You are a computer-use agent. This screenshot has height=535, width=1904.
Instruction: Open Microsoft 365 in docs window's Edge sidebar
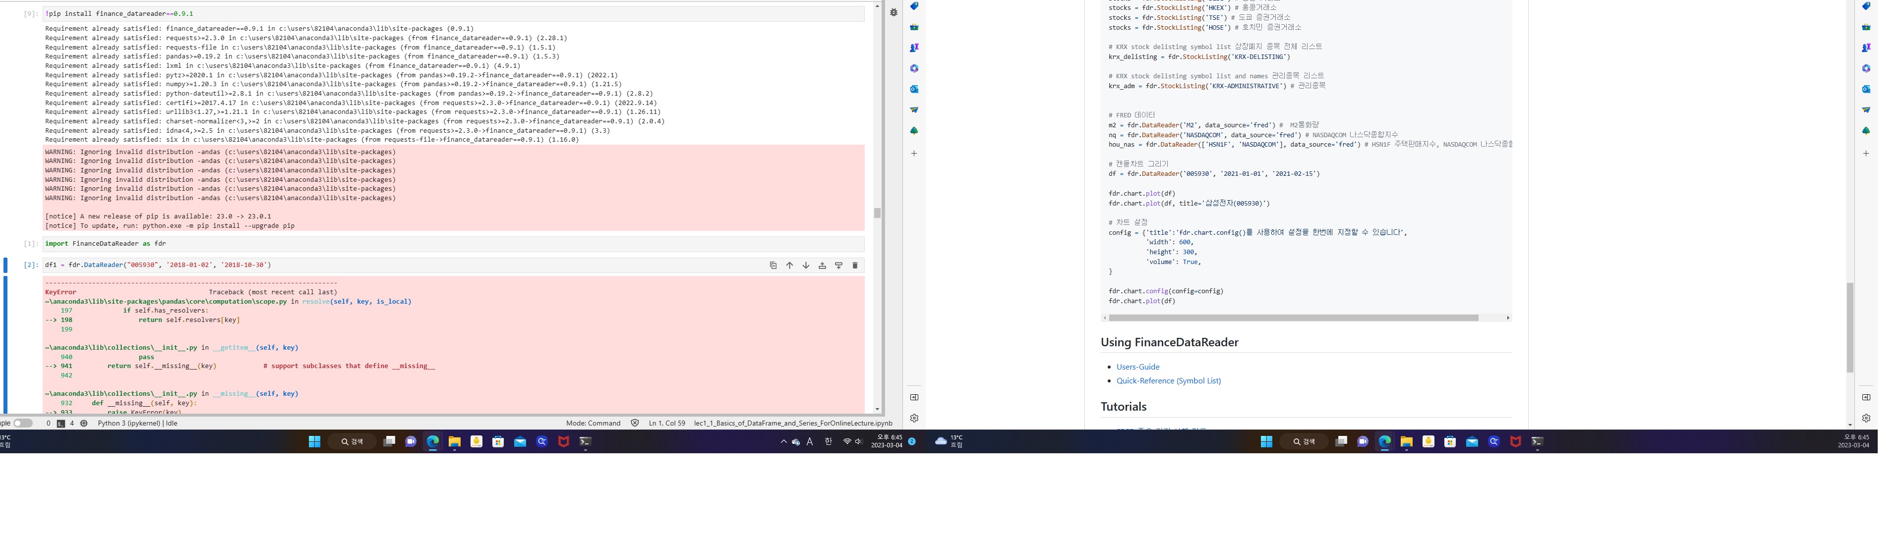[1866, 68]
